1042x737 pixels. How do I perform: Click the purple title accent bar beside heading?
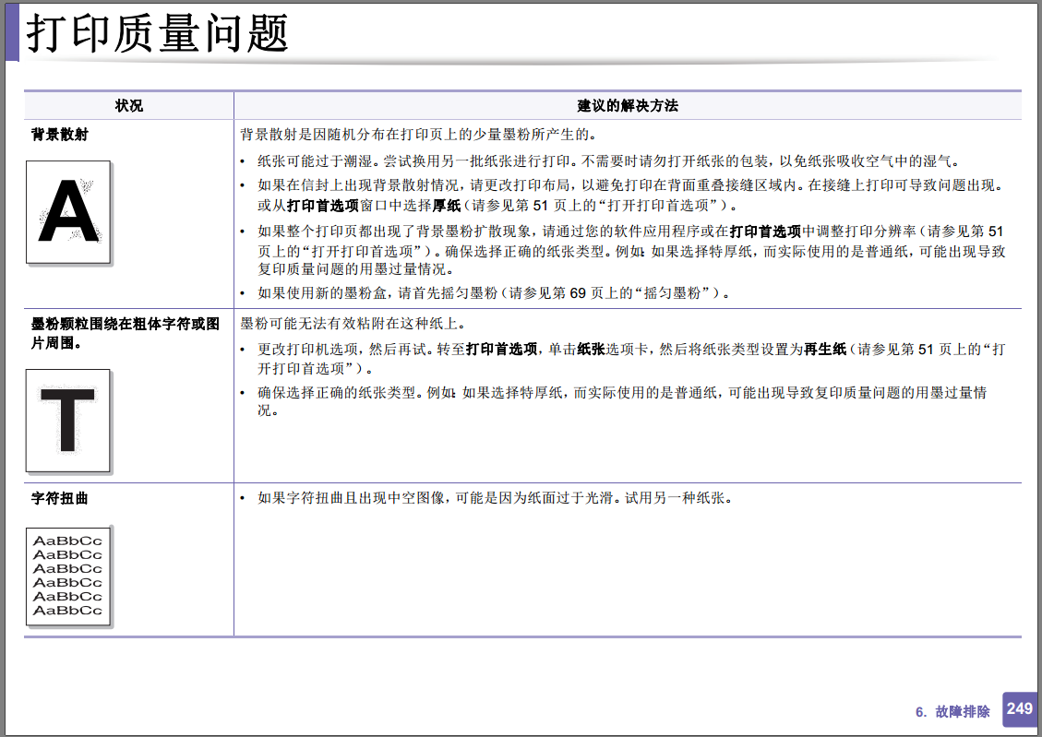(x=12, y=31)
